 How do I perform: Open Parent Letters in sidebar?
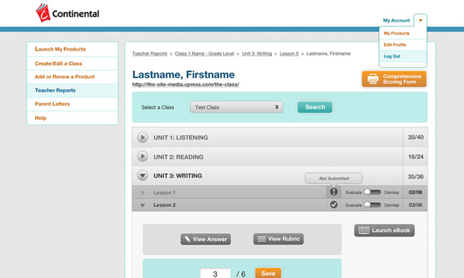[x=52, y=104]
